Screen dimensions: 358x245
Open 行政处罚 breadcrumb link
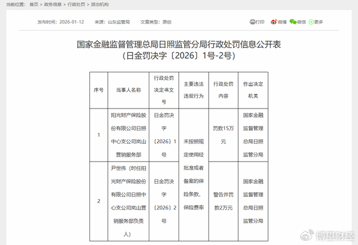pyautogui.click(x=76, y=4)
